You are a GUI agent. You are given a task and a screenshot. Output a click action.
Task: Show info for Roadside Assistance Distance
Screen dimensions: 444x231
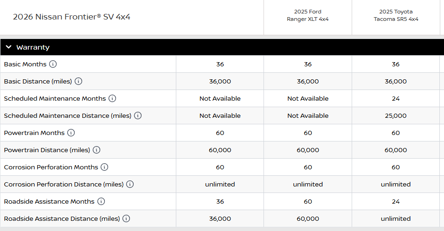[126, 218]
